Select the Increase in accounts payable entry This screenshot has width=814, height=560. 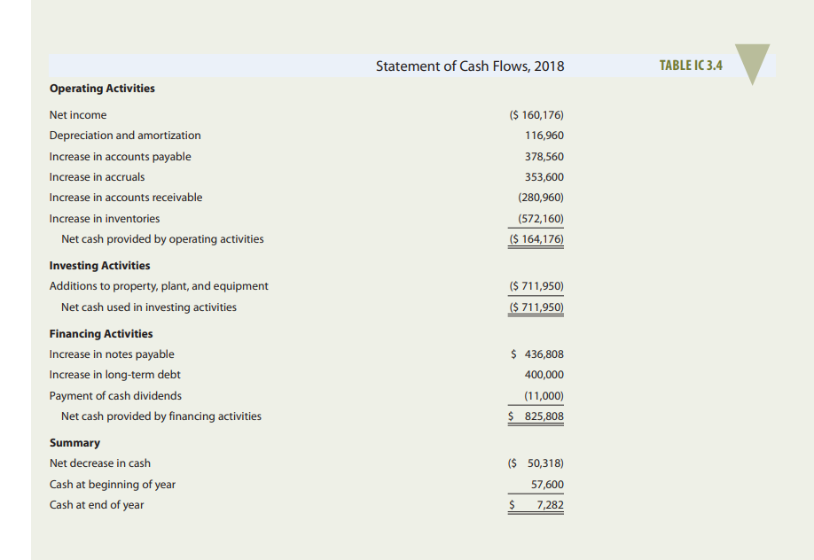click(120, 156)
